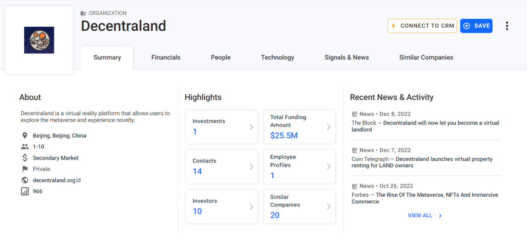
Task: Expand the Similar Companies card chevron
Action: click(328, 206)
